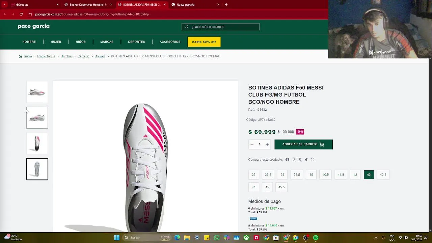Viewport: 432px width, 243px height.
Task: Open Windows Start menu
Action: (116, 238)
